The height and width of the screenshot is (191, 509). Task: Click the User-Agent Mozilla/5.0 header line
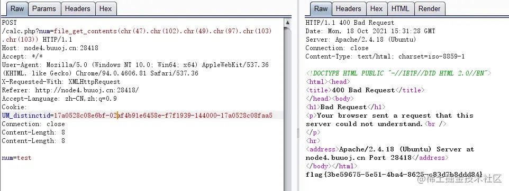[135, 69]
